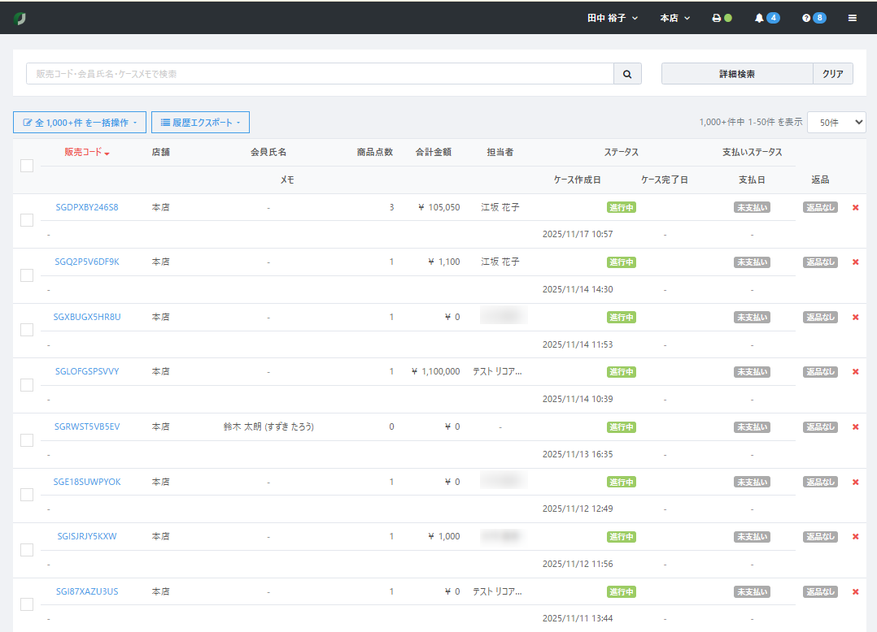Click the 詳細検索 button
Image resolution: width=877 pixels, height=632 pixels.
pyautogui.click(x=736, y=74)
